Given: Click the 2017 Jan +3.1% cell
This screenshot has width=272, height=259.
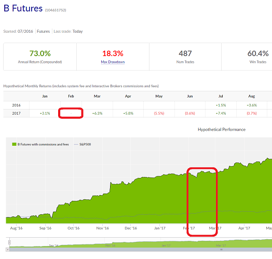Looking at the screenshot, I should coord(45,113).
